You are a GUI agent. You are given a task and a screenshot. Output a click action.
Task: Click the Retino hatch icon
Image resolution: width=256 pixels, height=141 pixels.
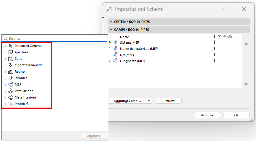[11, 72]
